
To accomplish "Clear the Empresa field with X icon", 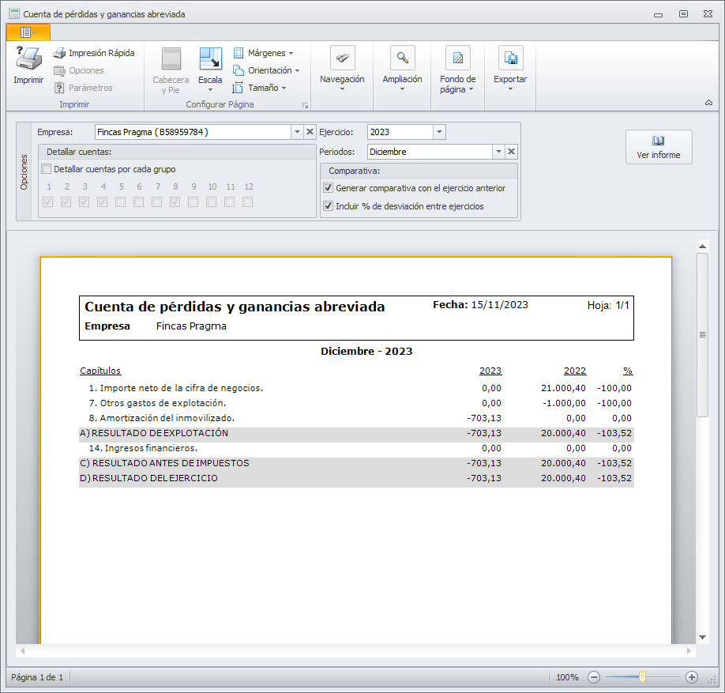I will pos(310,132).
